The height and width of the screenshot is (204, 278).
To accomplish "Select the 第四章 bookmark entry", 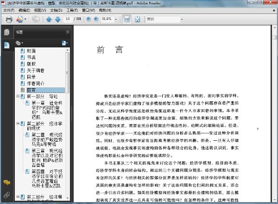I will (47, 178).
